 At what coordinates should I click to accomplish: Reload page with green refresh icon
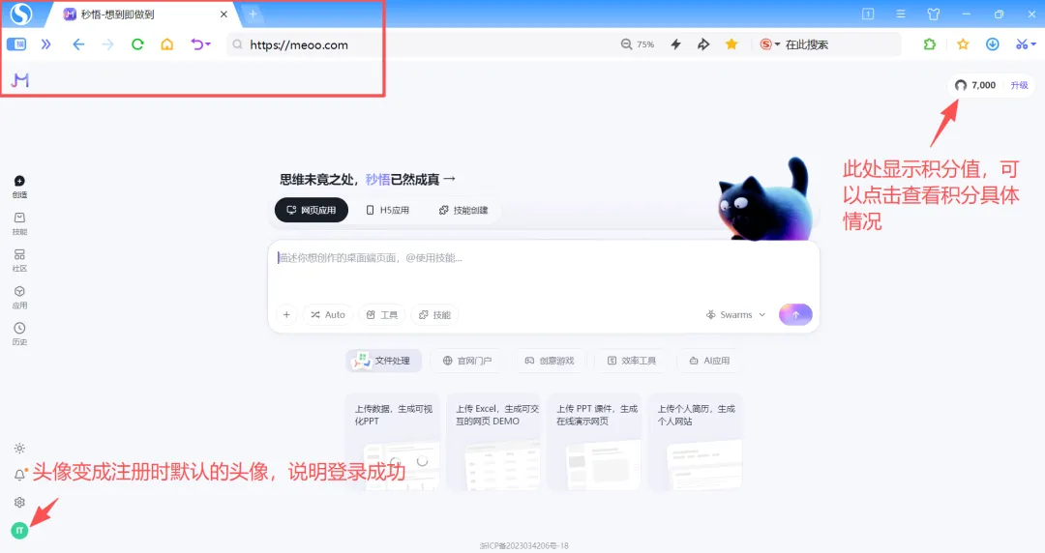point(137,44)
